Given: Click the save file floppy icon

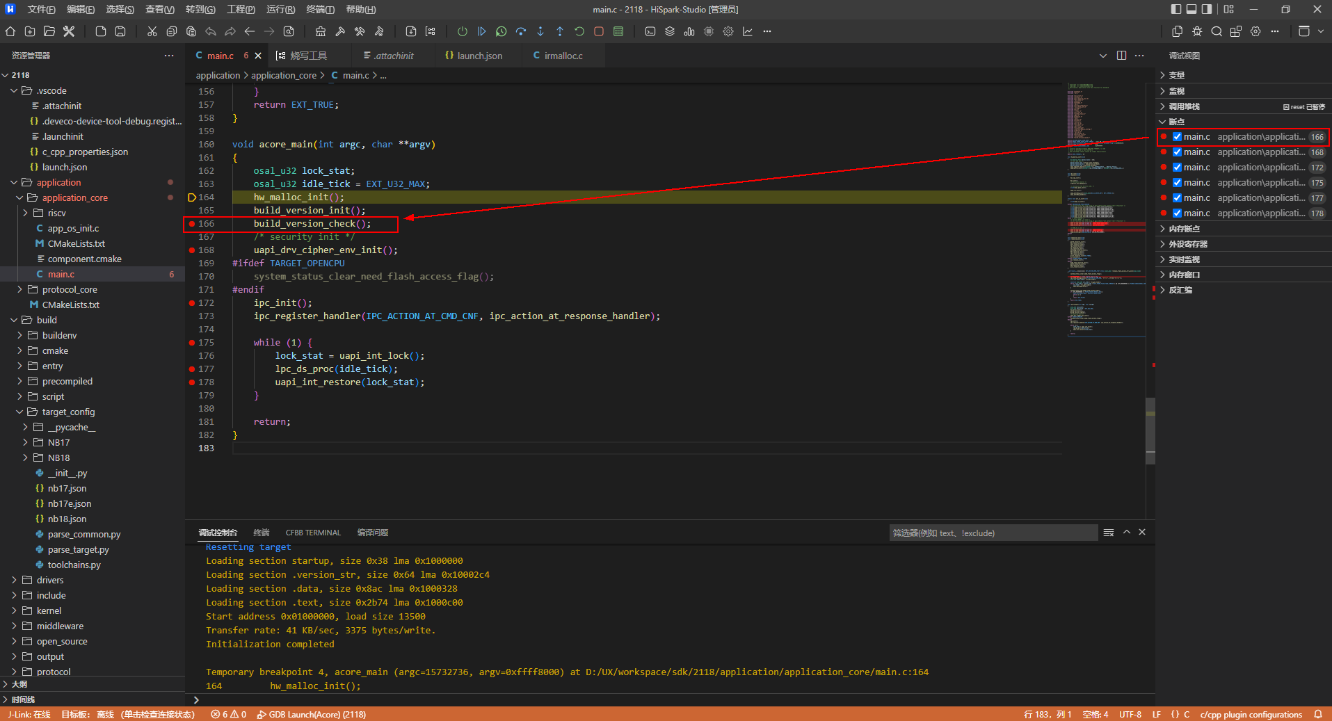Looking at the screenshot, I should (x=120, y=31).
